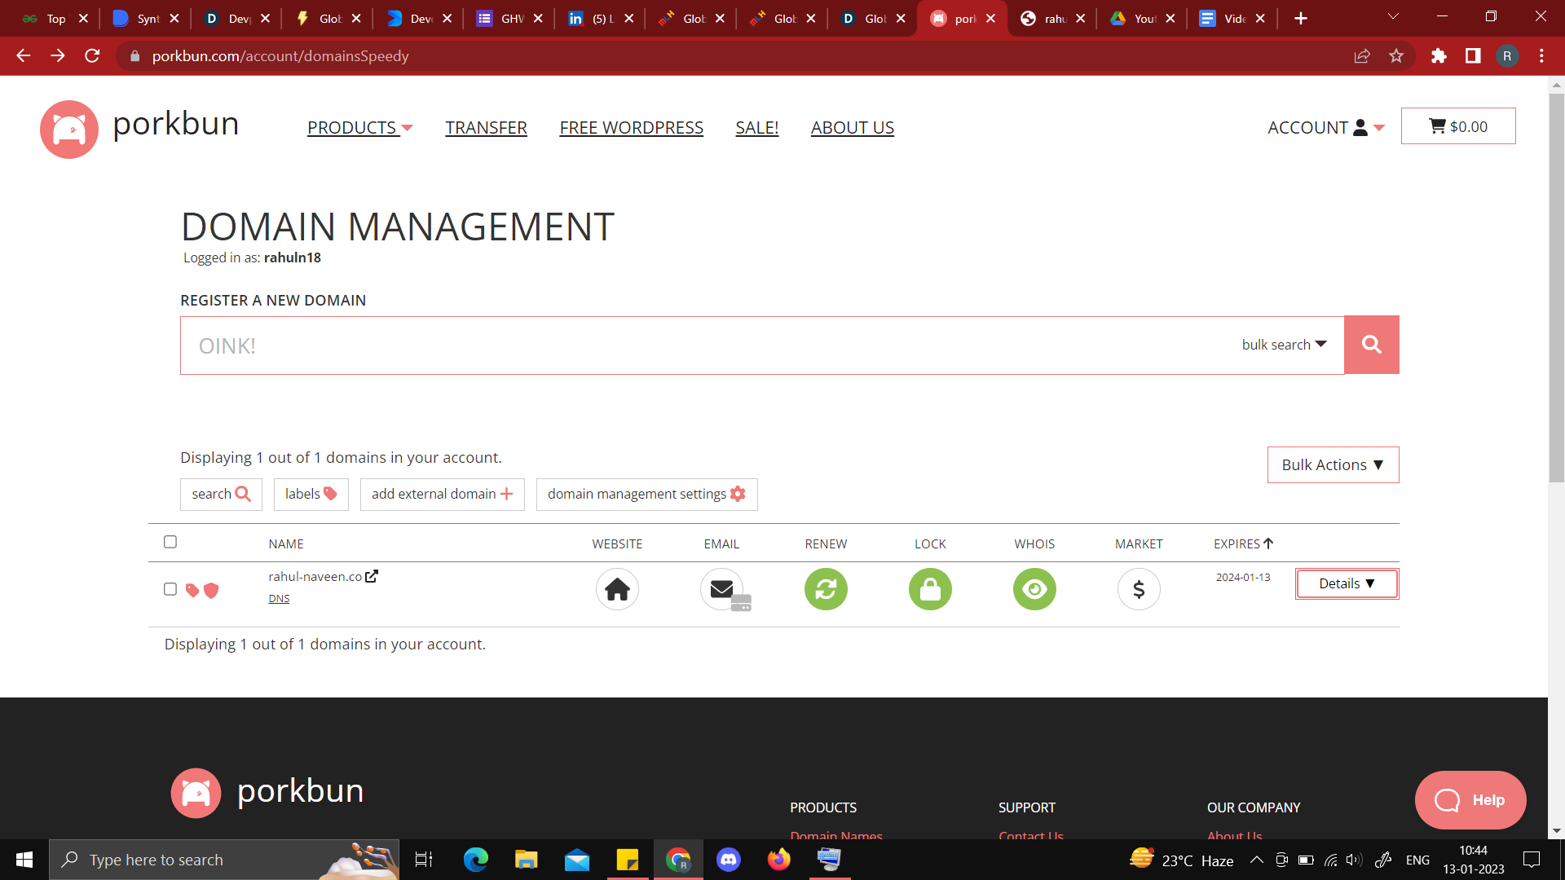Click the magnifier search button beside OINK field
Viewport: 1565px width, 880px height.
[x=1371, y=345]
